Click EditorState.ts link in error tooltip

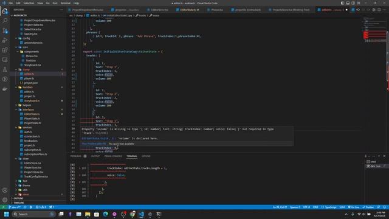click(x=98, y=138)
